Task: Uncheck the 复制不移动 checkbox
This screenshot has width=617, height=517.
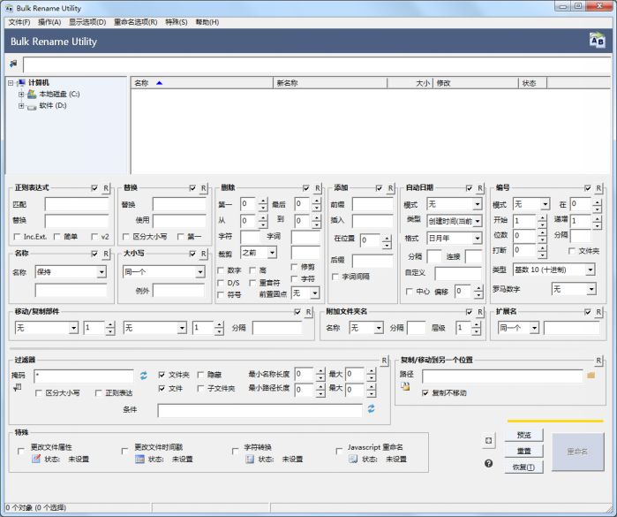Action: point(425,392)
